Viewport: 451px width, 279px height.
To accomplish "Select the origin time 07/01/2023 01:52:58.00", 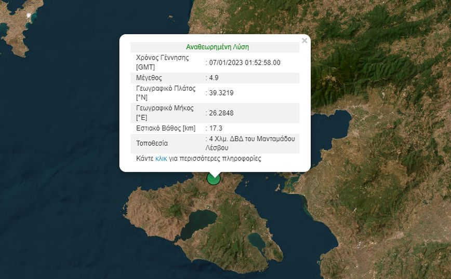I will tap(245, 63).
